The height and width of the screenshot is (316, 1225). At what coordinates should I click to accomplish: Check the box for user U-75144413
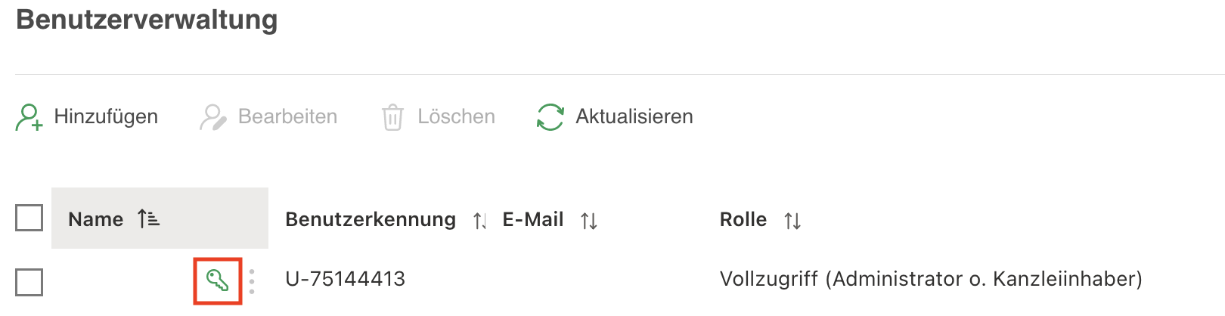coord(29,282)
